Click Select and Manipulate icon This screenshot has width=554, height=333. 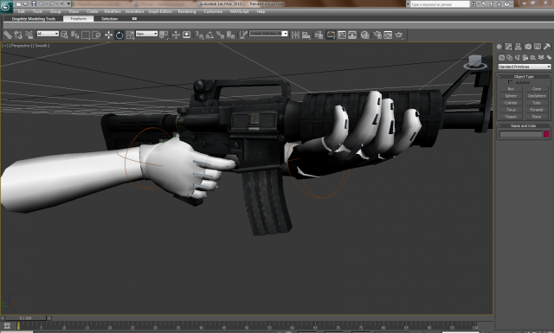click(x=176, y=35)
